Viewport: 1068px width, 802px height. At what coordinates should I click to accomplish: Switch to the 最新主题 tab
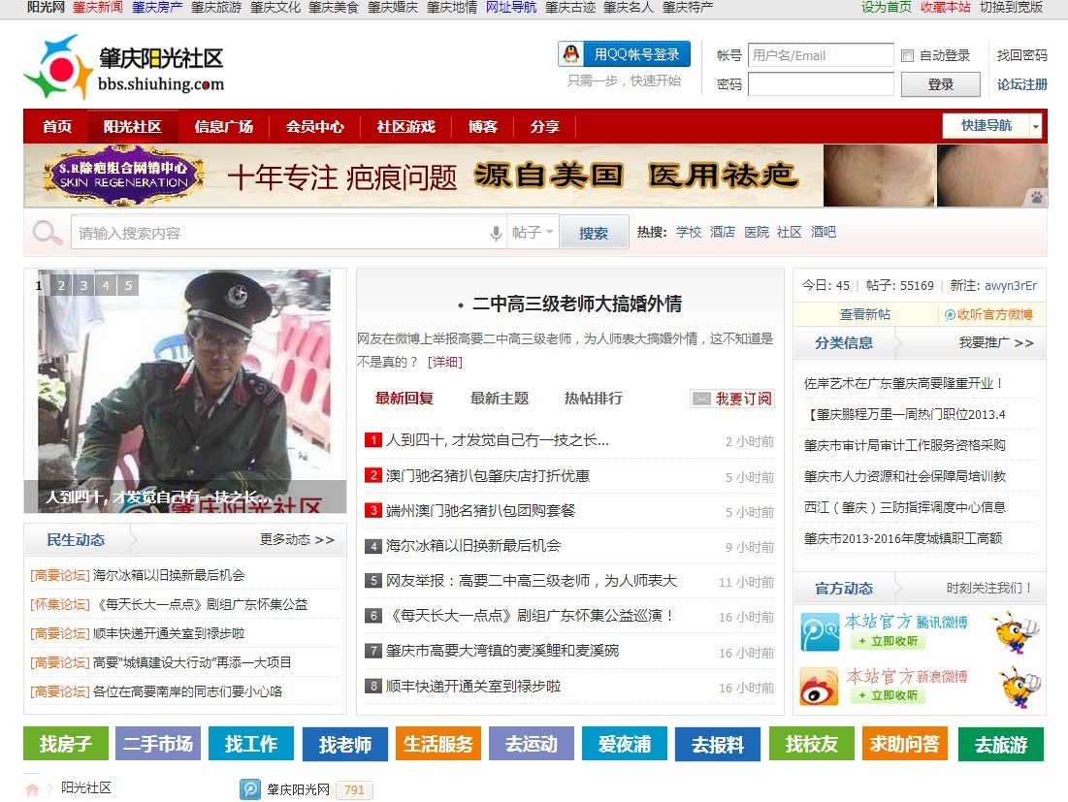point(500,399)
